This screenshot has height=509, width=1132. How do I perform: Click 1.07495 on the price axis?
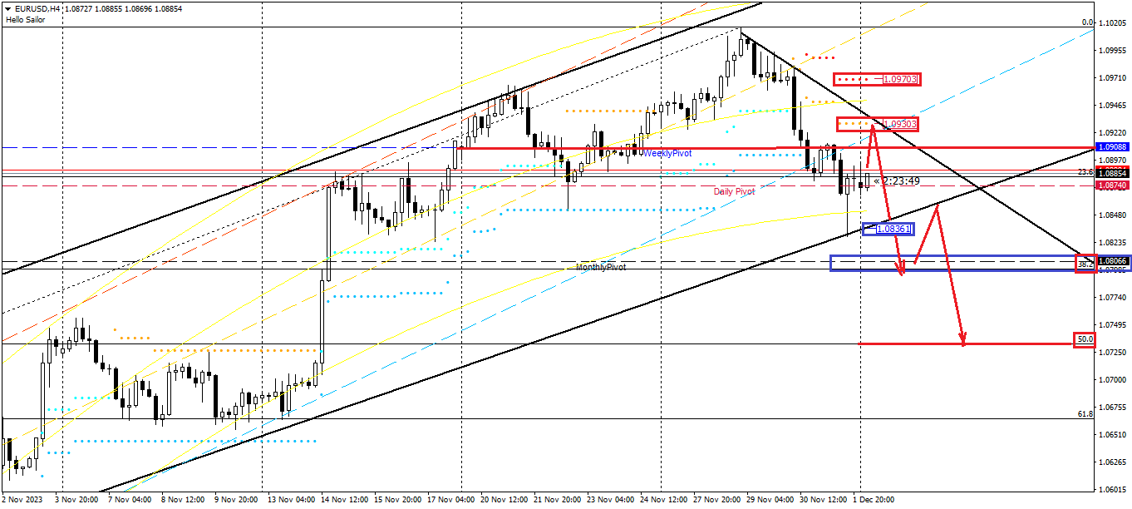1113,324
